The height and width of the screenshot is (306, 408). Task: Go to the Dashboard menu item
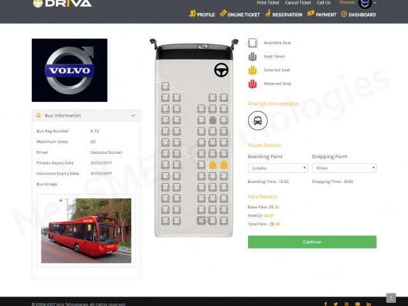click(x=358, y=14)
